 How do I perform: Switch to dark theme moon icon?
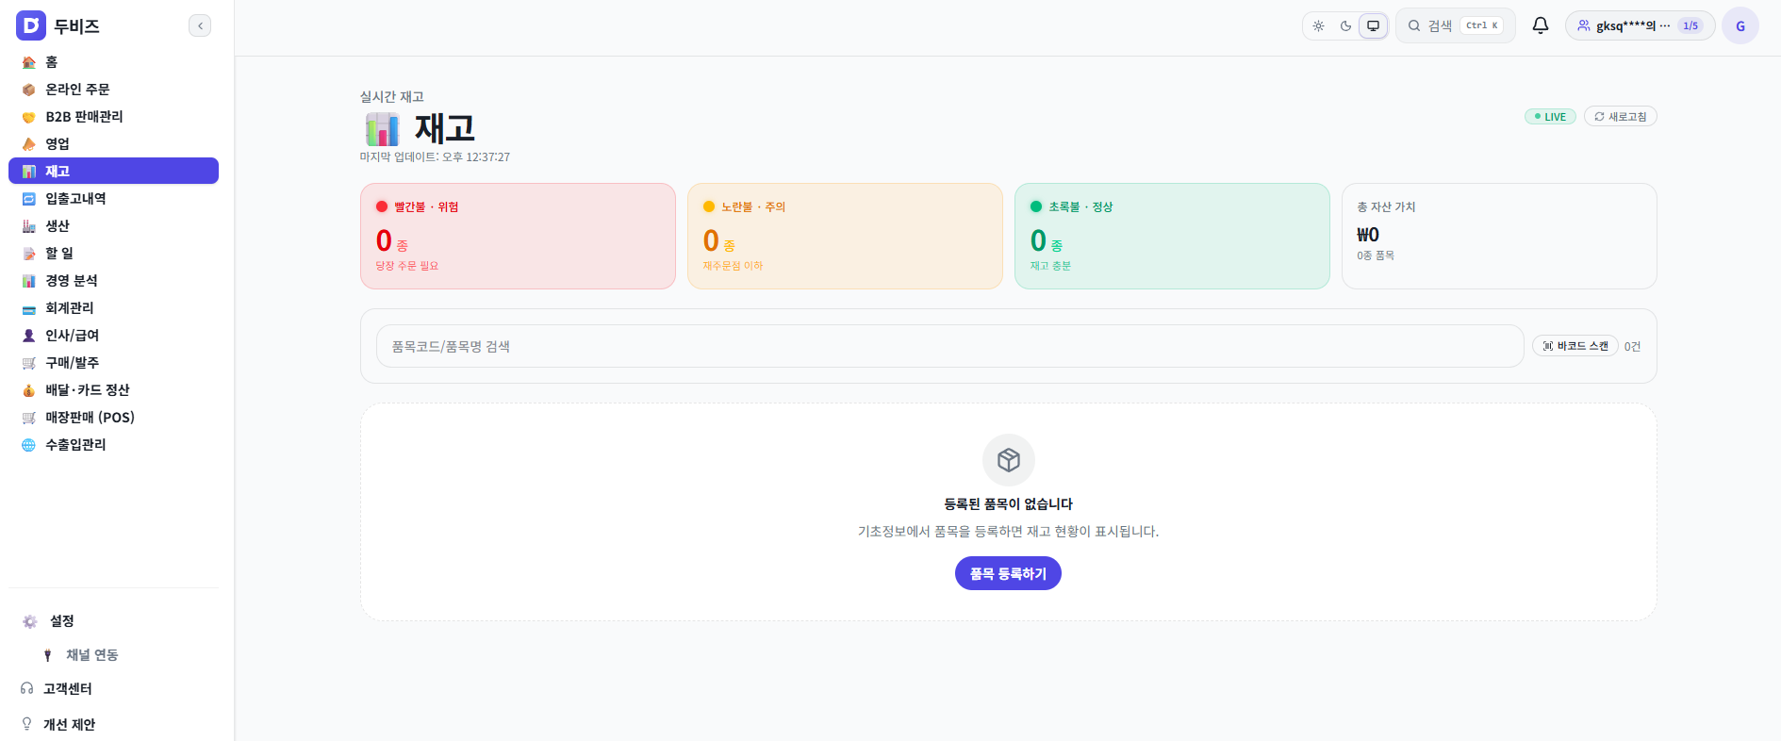1345,25
